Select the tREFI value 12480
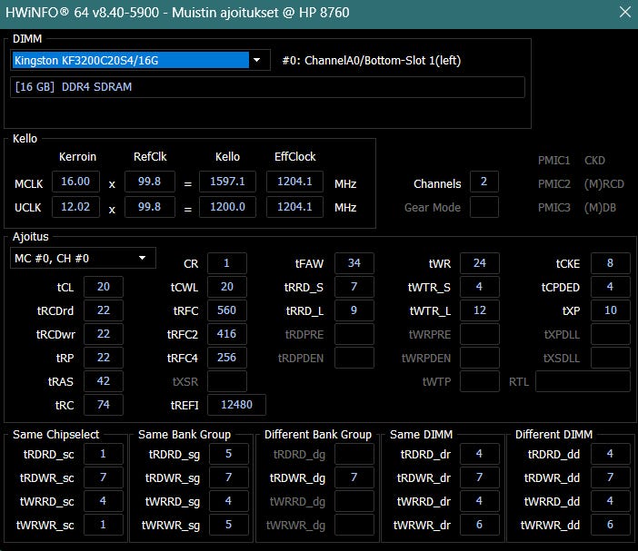The width and height of the screenshot is (638, 551). tap(236, 405)
